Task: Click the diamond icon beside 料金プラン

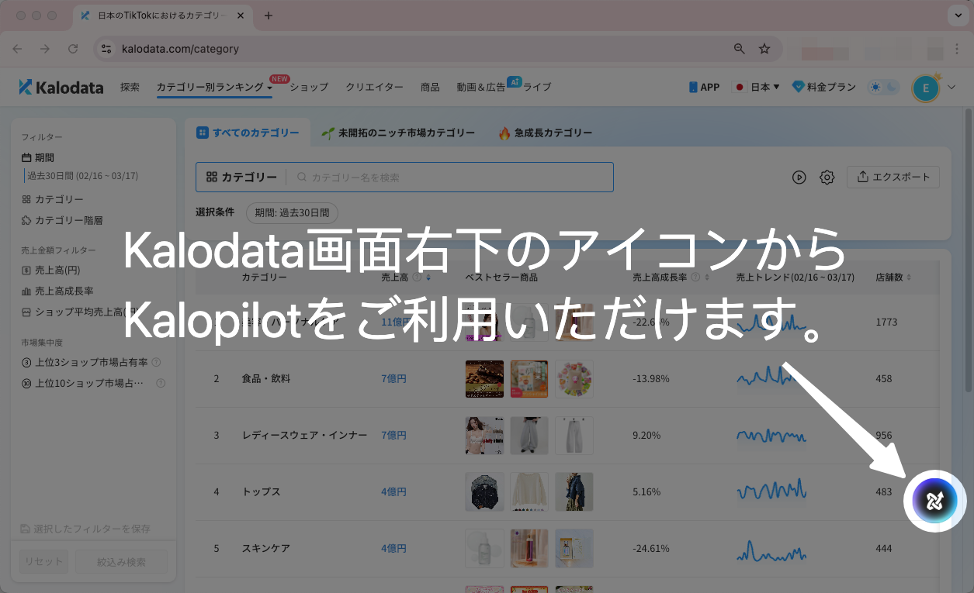Action: coord(797,87)
